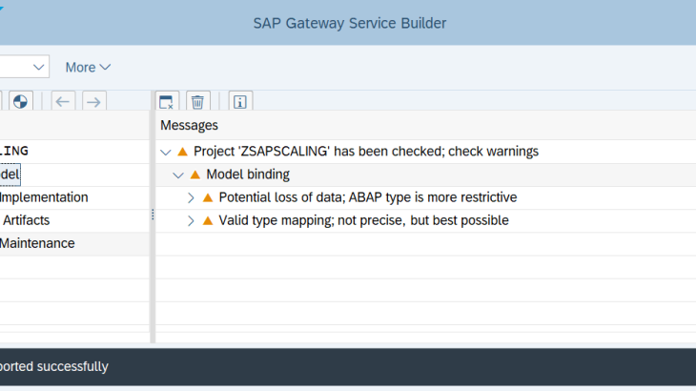The width and height of the screenshot is (696, 391).
Task: Select project checked warning message text
Action: (x=366, y=152)
